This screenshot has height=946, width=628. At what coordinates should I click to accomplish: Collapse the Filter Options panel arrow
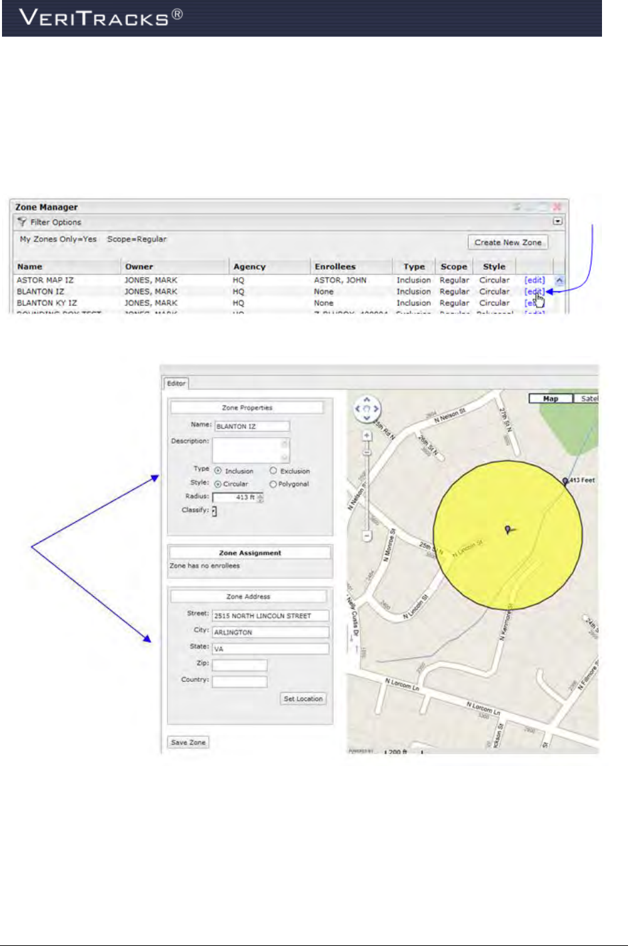(558, 221)
